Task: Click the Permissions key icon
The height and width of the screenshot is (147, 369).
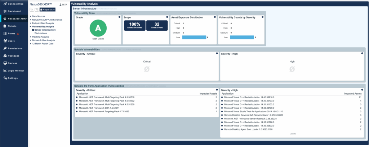Action: [5, 48]
